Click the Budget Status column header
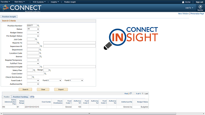This screenshot has width=205, height=115. (x=143, y=102)
